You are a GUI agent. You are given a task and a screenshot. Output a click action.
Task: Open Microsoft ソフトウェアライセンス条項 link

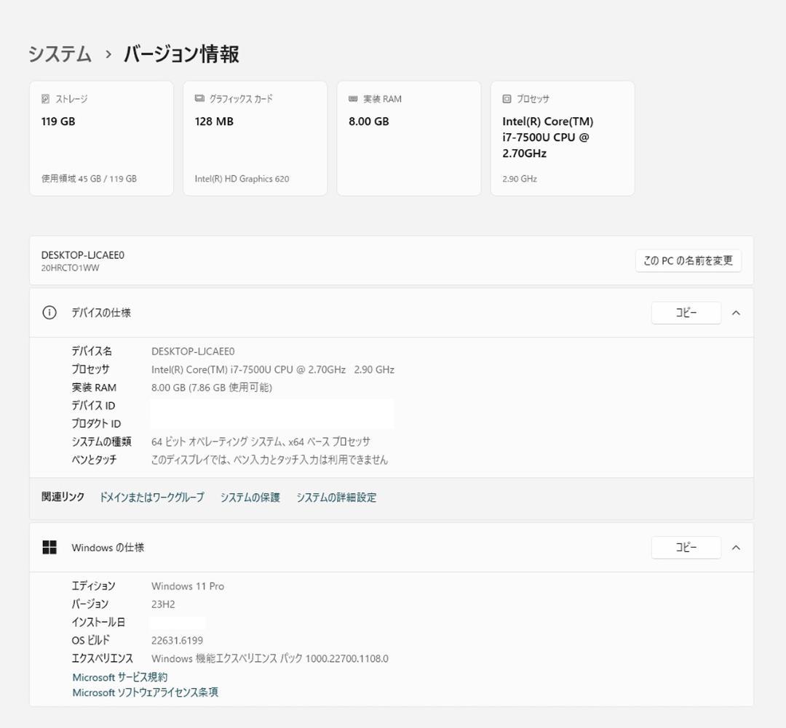[x=146, y=692]
